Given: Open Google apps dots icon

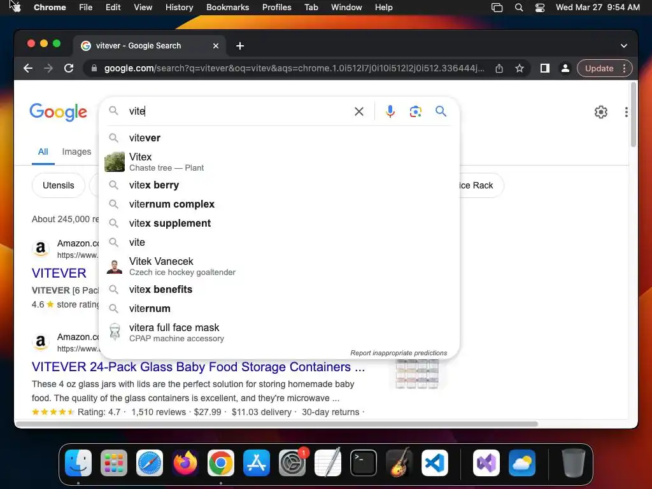Looking at the screenshot, I should pos(627,112).
